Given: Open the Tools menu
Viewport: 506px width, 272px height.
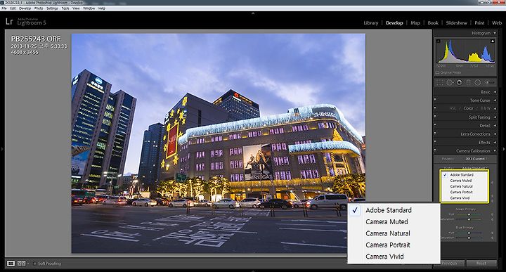Looking at the screenshot, I should coord(65,8).
